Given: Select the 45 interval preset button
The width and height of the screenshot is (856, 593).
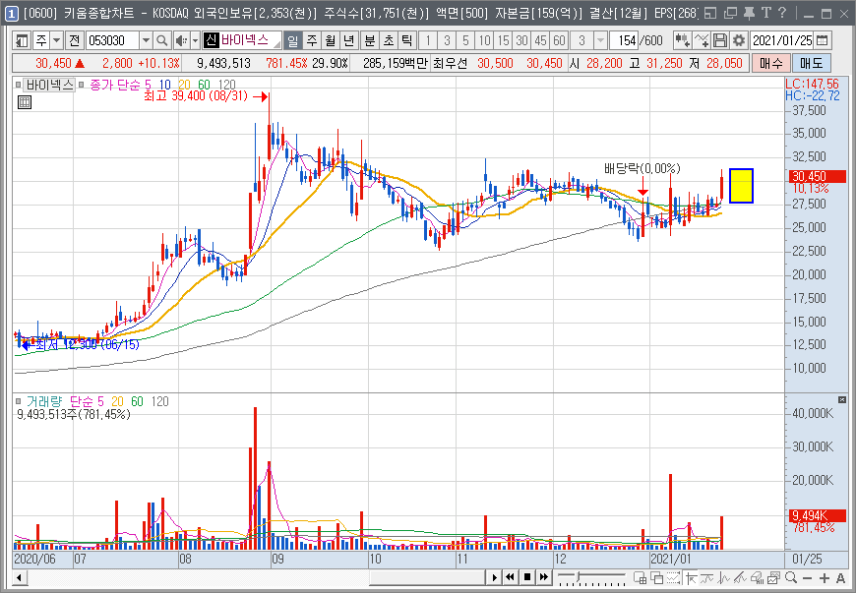Looking at the screenshot, I should 540,40.
